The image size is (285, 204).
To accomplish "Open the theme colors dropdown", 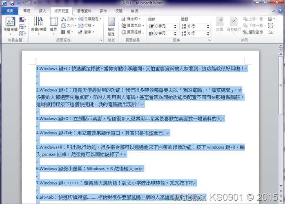I will (23, 20).
